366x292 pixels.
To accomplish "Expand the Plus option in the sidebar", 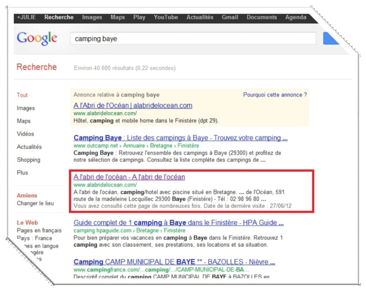I will coord(23,173).
